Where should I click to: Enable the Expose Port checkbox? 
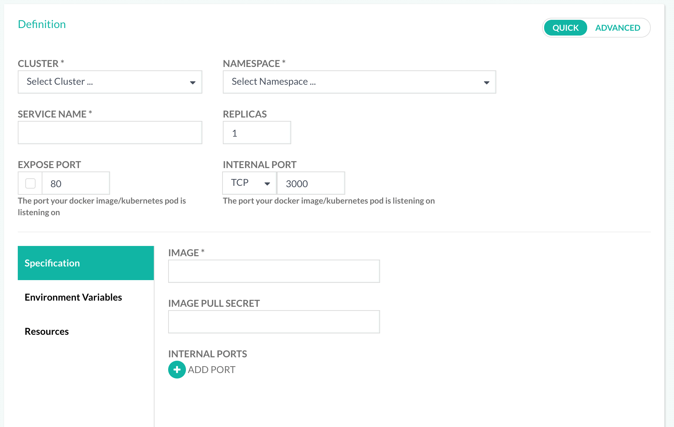click(30, 183)
